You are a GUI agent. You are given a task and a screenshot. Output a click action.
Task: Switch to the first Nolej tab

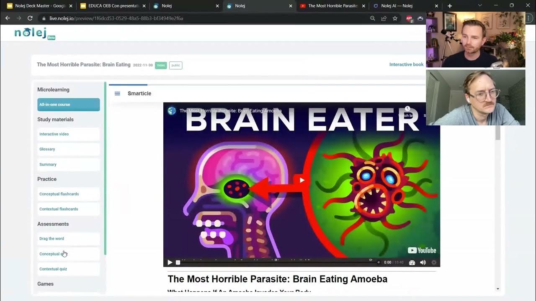pyautogui.click(x=186, y=6)
